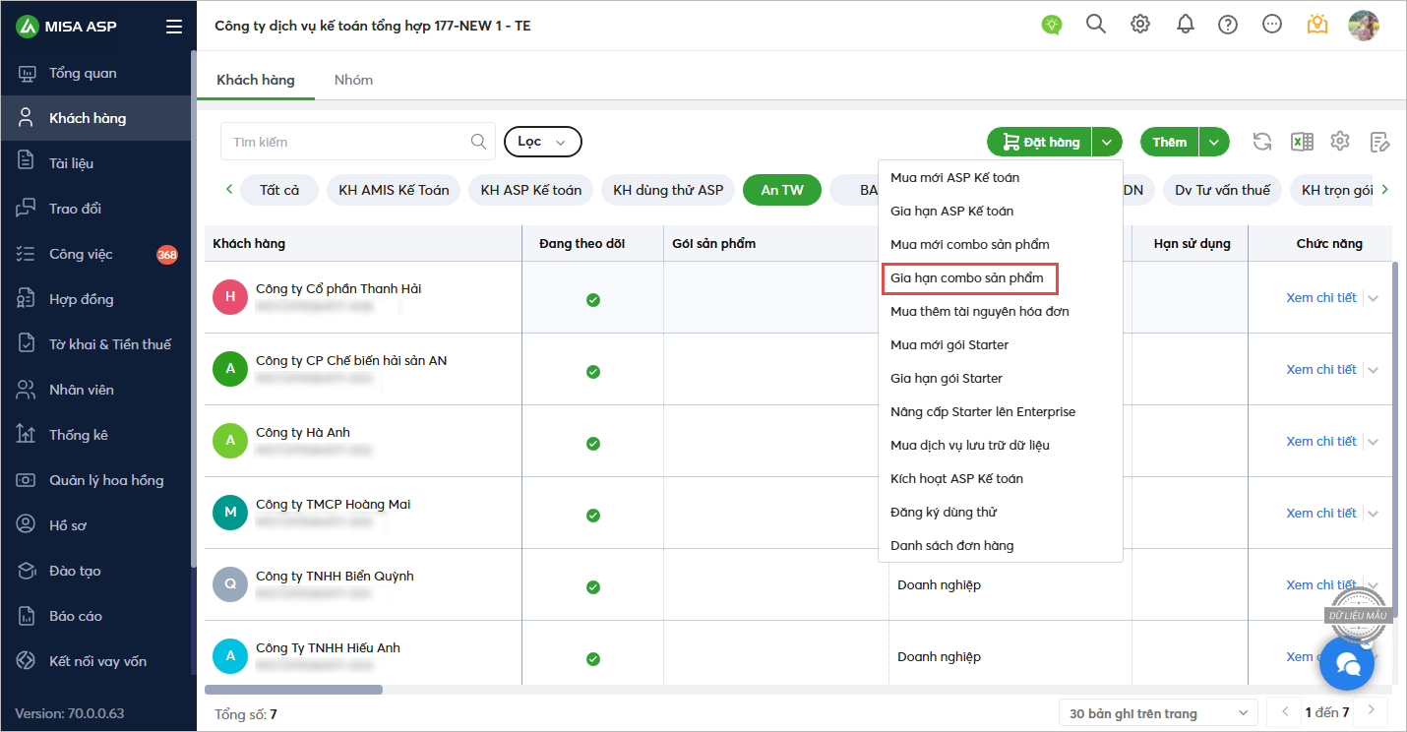Open Công việc in the sidebar
1407x732 pixels.
point(81,254)
